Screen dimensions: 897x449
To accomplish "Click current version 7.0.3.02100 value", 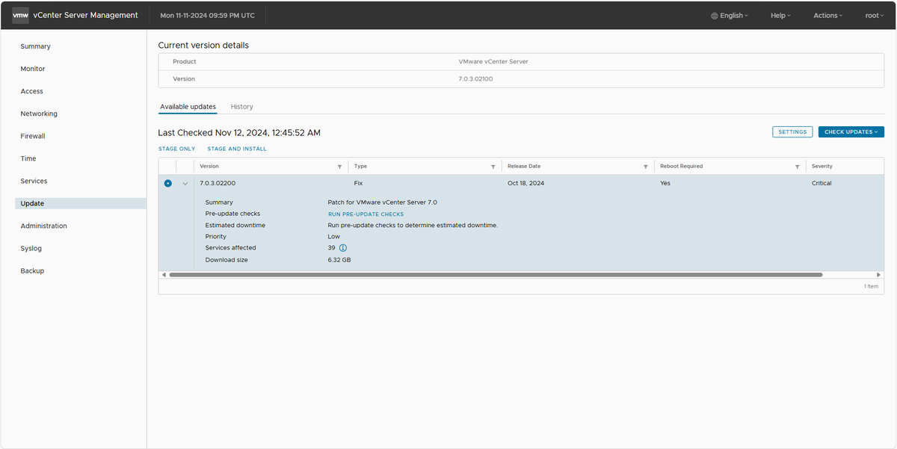I will 475,78.
